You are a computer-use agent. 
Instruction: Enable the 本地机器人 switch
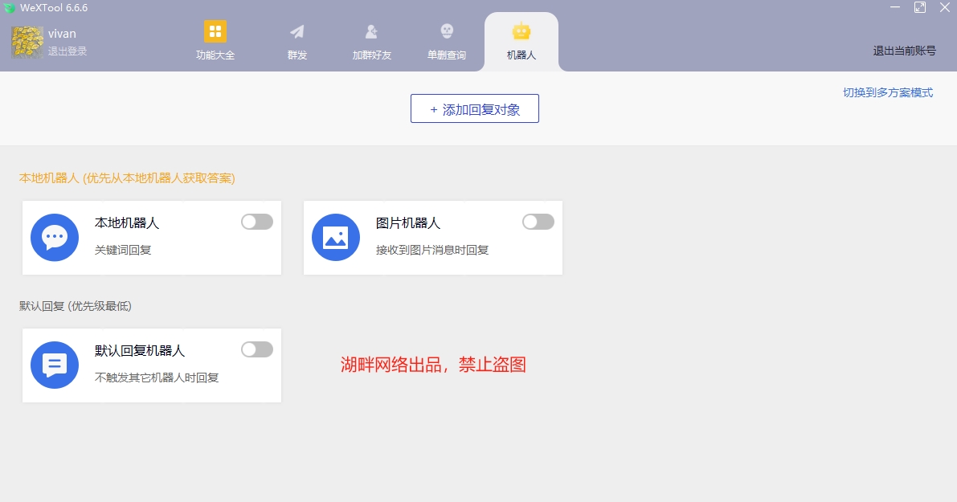pyautogui.click(x=256, y=222)
